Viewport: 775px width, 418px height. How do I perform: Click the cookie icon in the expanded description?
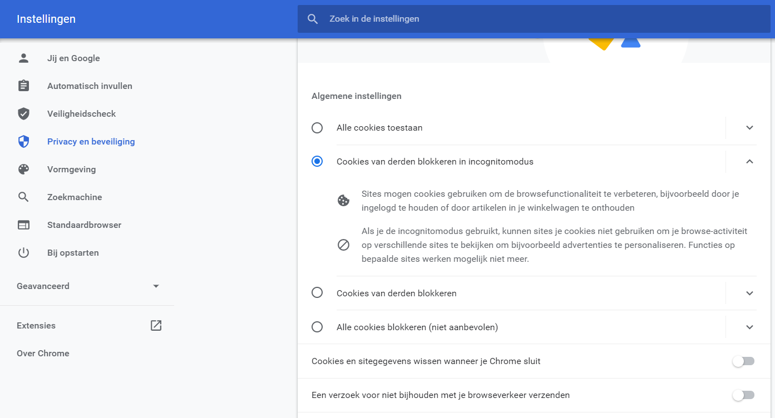tap(344, 201)
